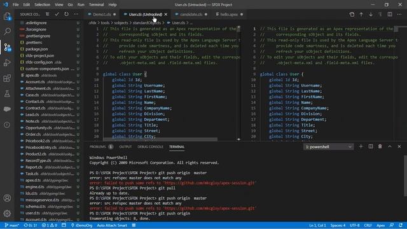407x229 pixels.
Task: Open Account.cls in changes list
Action: tap(49, 82)
